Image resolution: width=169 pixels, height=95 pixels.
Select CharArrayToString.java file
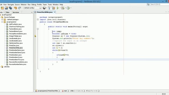click(17, 27)
